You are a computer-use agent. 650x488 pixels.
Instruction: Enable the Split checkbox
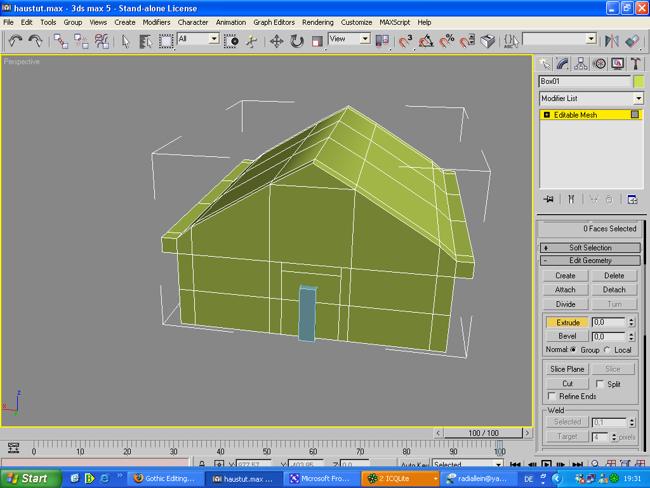tap(600, 384)
